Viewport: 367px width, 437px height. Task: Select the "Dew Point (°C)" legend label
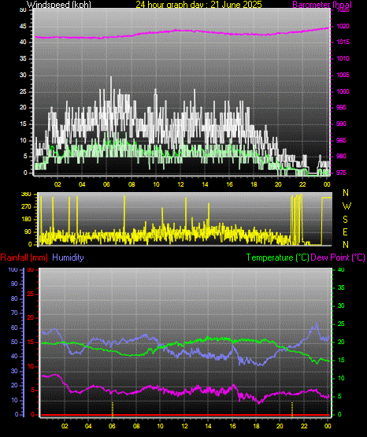[338, 257]
